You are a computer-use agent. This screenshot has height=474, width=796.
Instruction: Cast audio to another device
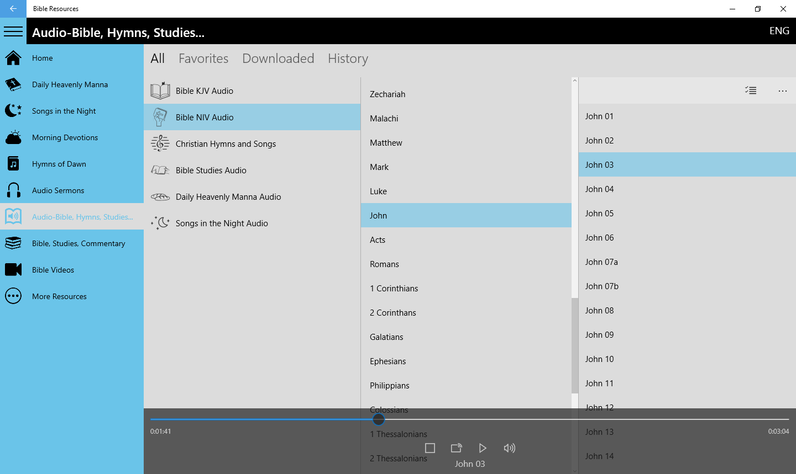pyautogui.click(x=456, y=448)
